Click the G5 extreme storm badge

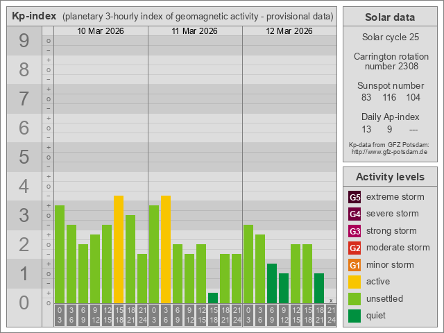[x=355, y=197]
